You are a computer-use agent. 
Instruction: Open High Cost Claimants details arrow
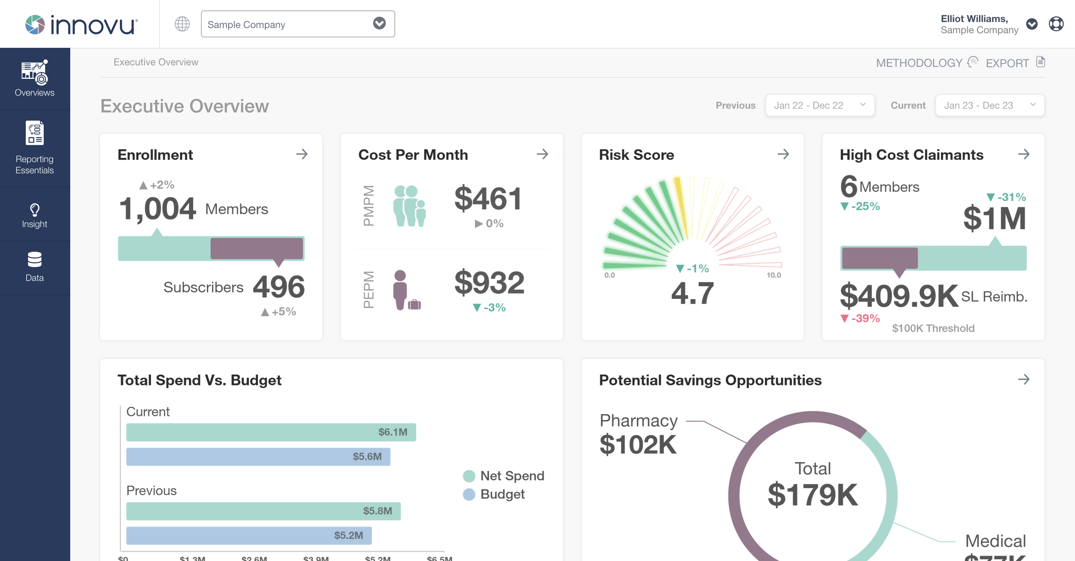(x=1023, y=154)
